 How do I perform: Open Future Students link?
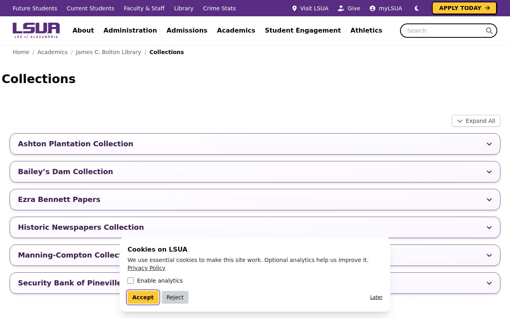tap(35, 8)
